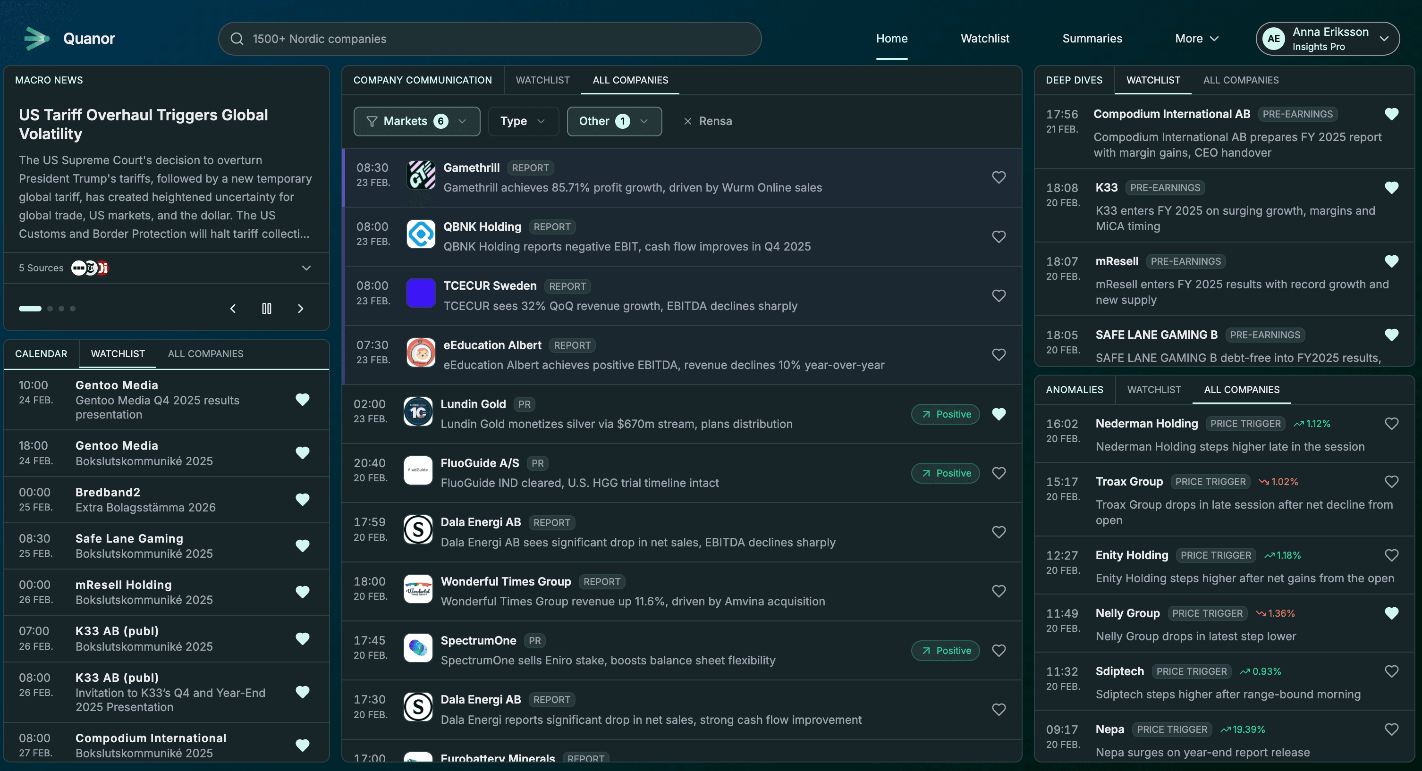Click the Lundin Gold company logo
Image resolution: width=1422 pixels, height=771 pixels.
418,412
